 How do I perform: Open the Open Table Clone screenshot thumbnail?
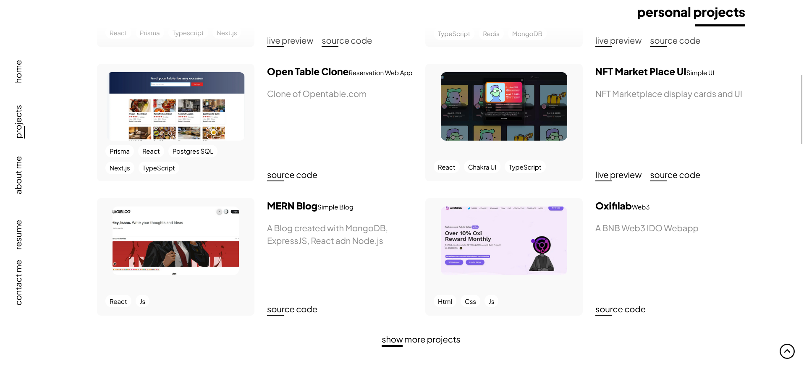point(177,106)
